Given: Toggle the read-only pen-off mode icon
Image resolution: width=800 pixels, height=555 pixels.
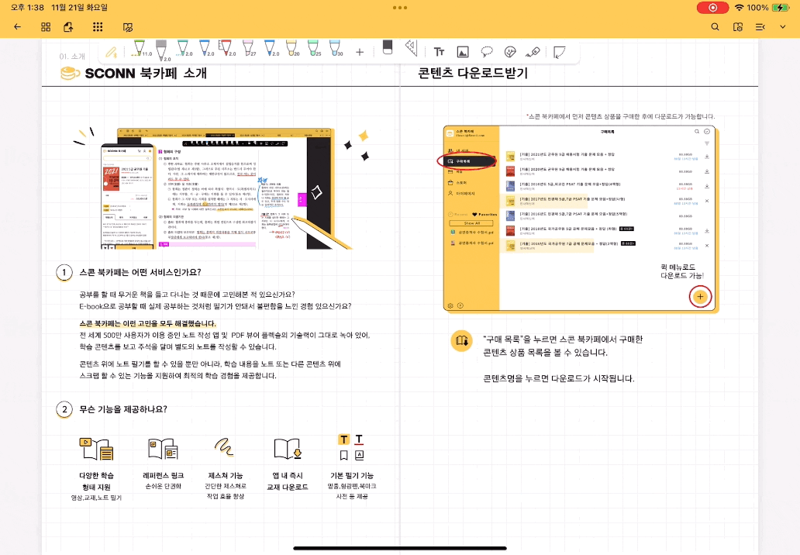Looking at the screenshot, I should [x=128, y=27].
